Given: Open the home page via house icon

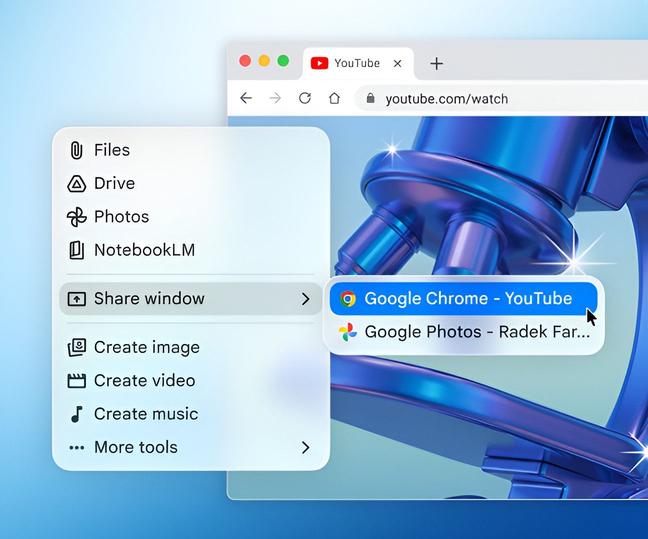Looking at the screenshot, I should pyautogui.click(x=334, y=98).
